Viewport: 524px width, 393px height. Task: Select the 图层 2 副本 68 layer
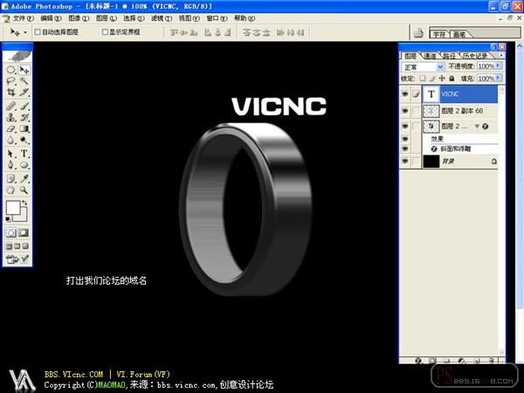coord(460,111)
